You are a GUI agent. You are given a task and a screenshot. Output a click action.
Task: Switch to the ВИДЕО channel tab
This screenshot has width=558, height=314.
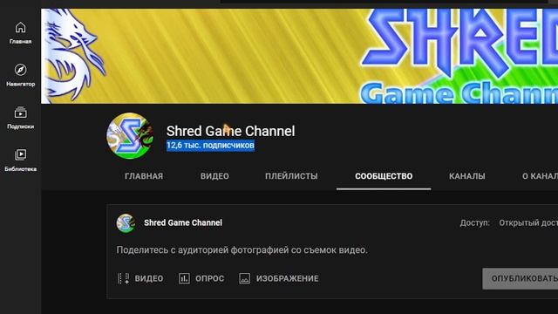click(x=214, y=176)
